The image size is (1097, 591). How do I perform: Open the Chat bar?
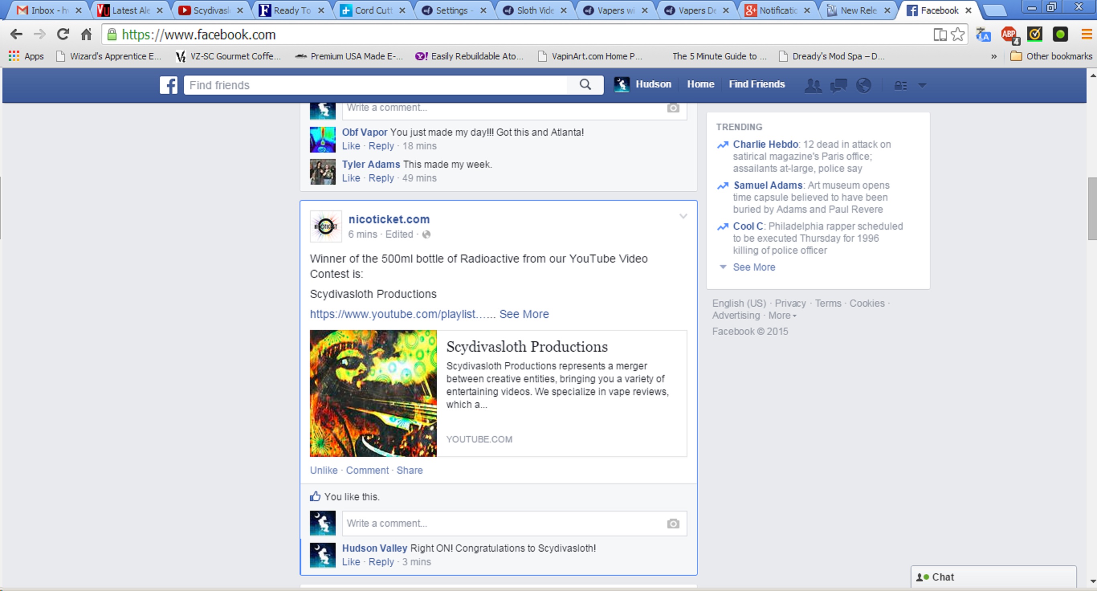(993, 577)
